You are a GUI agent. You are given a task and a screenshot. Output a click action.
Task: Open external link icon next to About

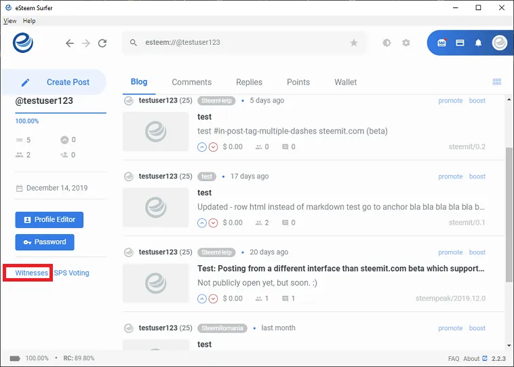[x=485, y=358]
